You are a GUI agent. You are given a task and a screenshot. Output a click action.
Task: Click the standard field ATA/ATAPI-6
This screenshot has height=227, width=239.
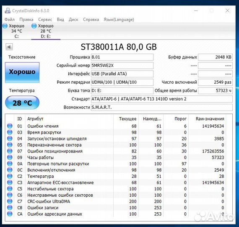tap(162, 99)
